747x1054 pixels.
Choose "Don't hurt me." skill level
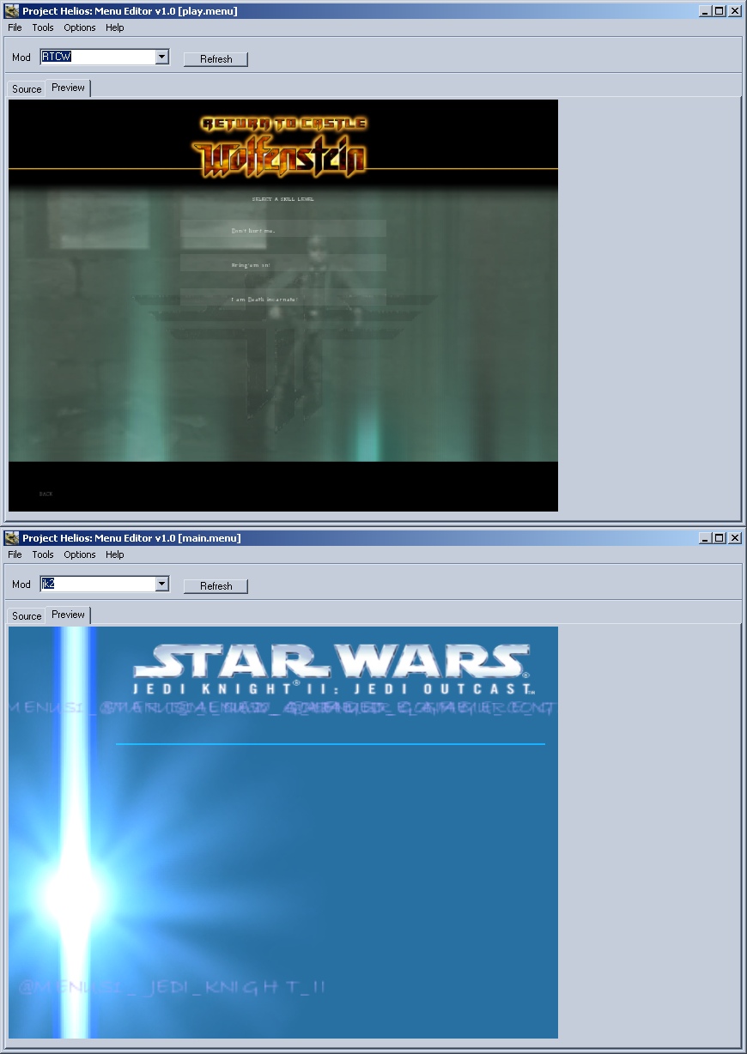coord(283,229)
